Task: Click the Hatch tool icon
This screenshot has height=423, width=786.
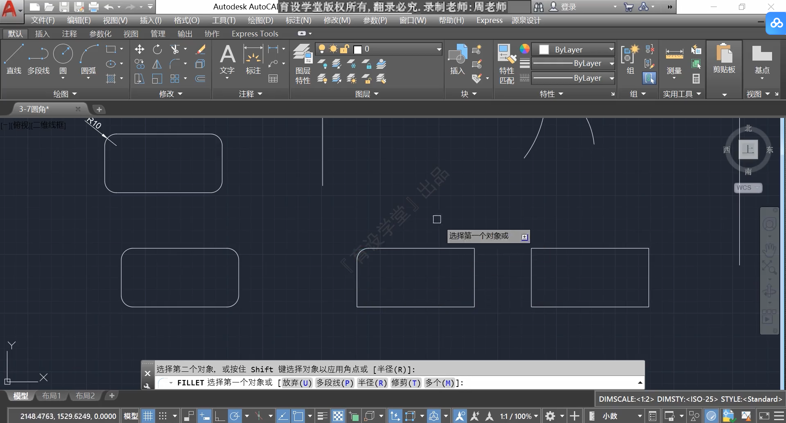Action: (x=111, y=79)
